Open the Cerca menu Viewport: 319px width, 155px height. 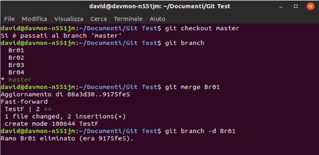[99, 19]
